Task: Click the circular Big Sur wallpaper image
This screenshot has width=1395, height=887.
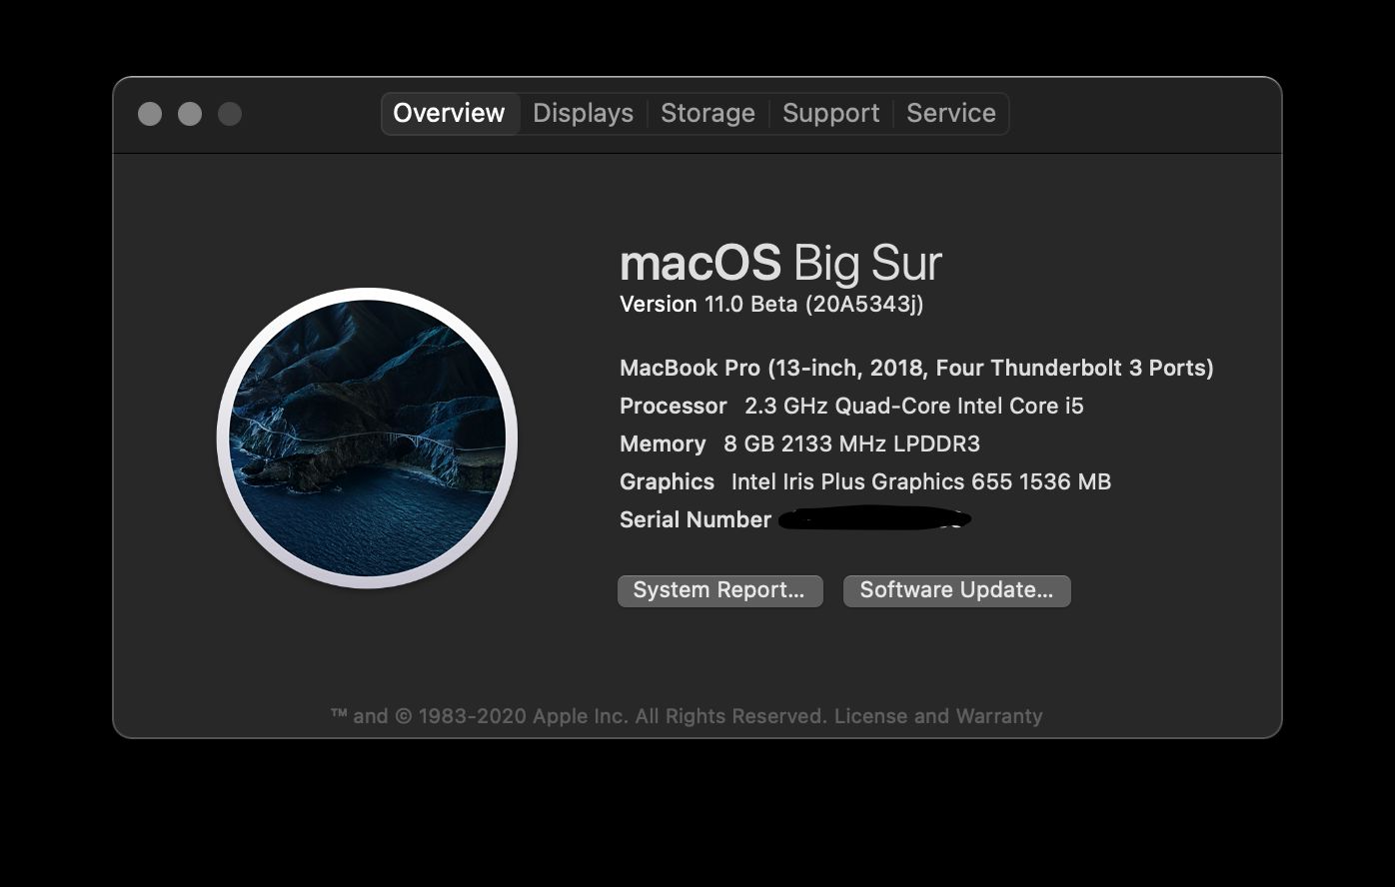Action: click(368, 437)
